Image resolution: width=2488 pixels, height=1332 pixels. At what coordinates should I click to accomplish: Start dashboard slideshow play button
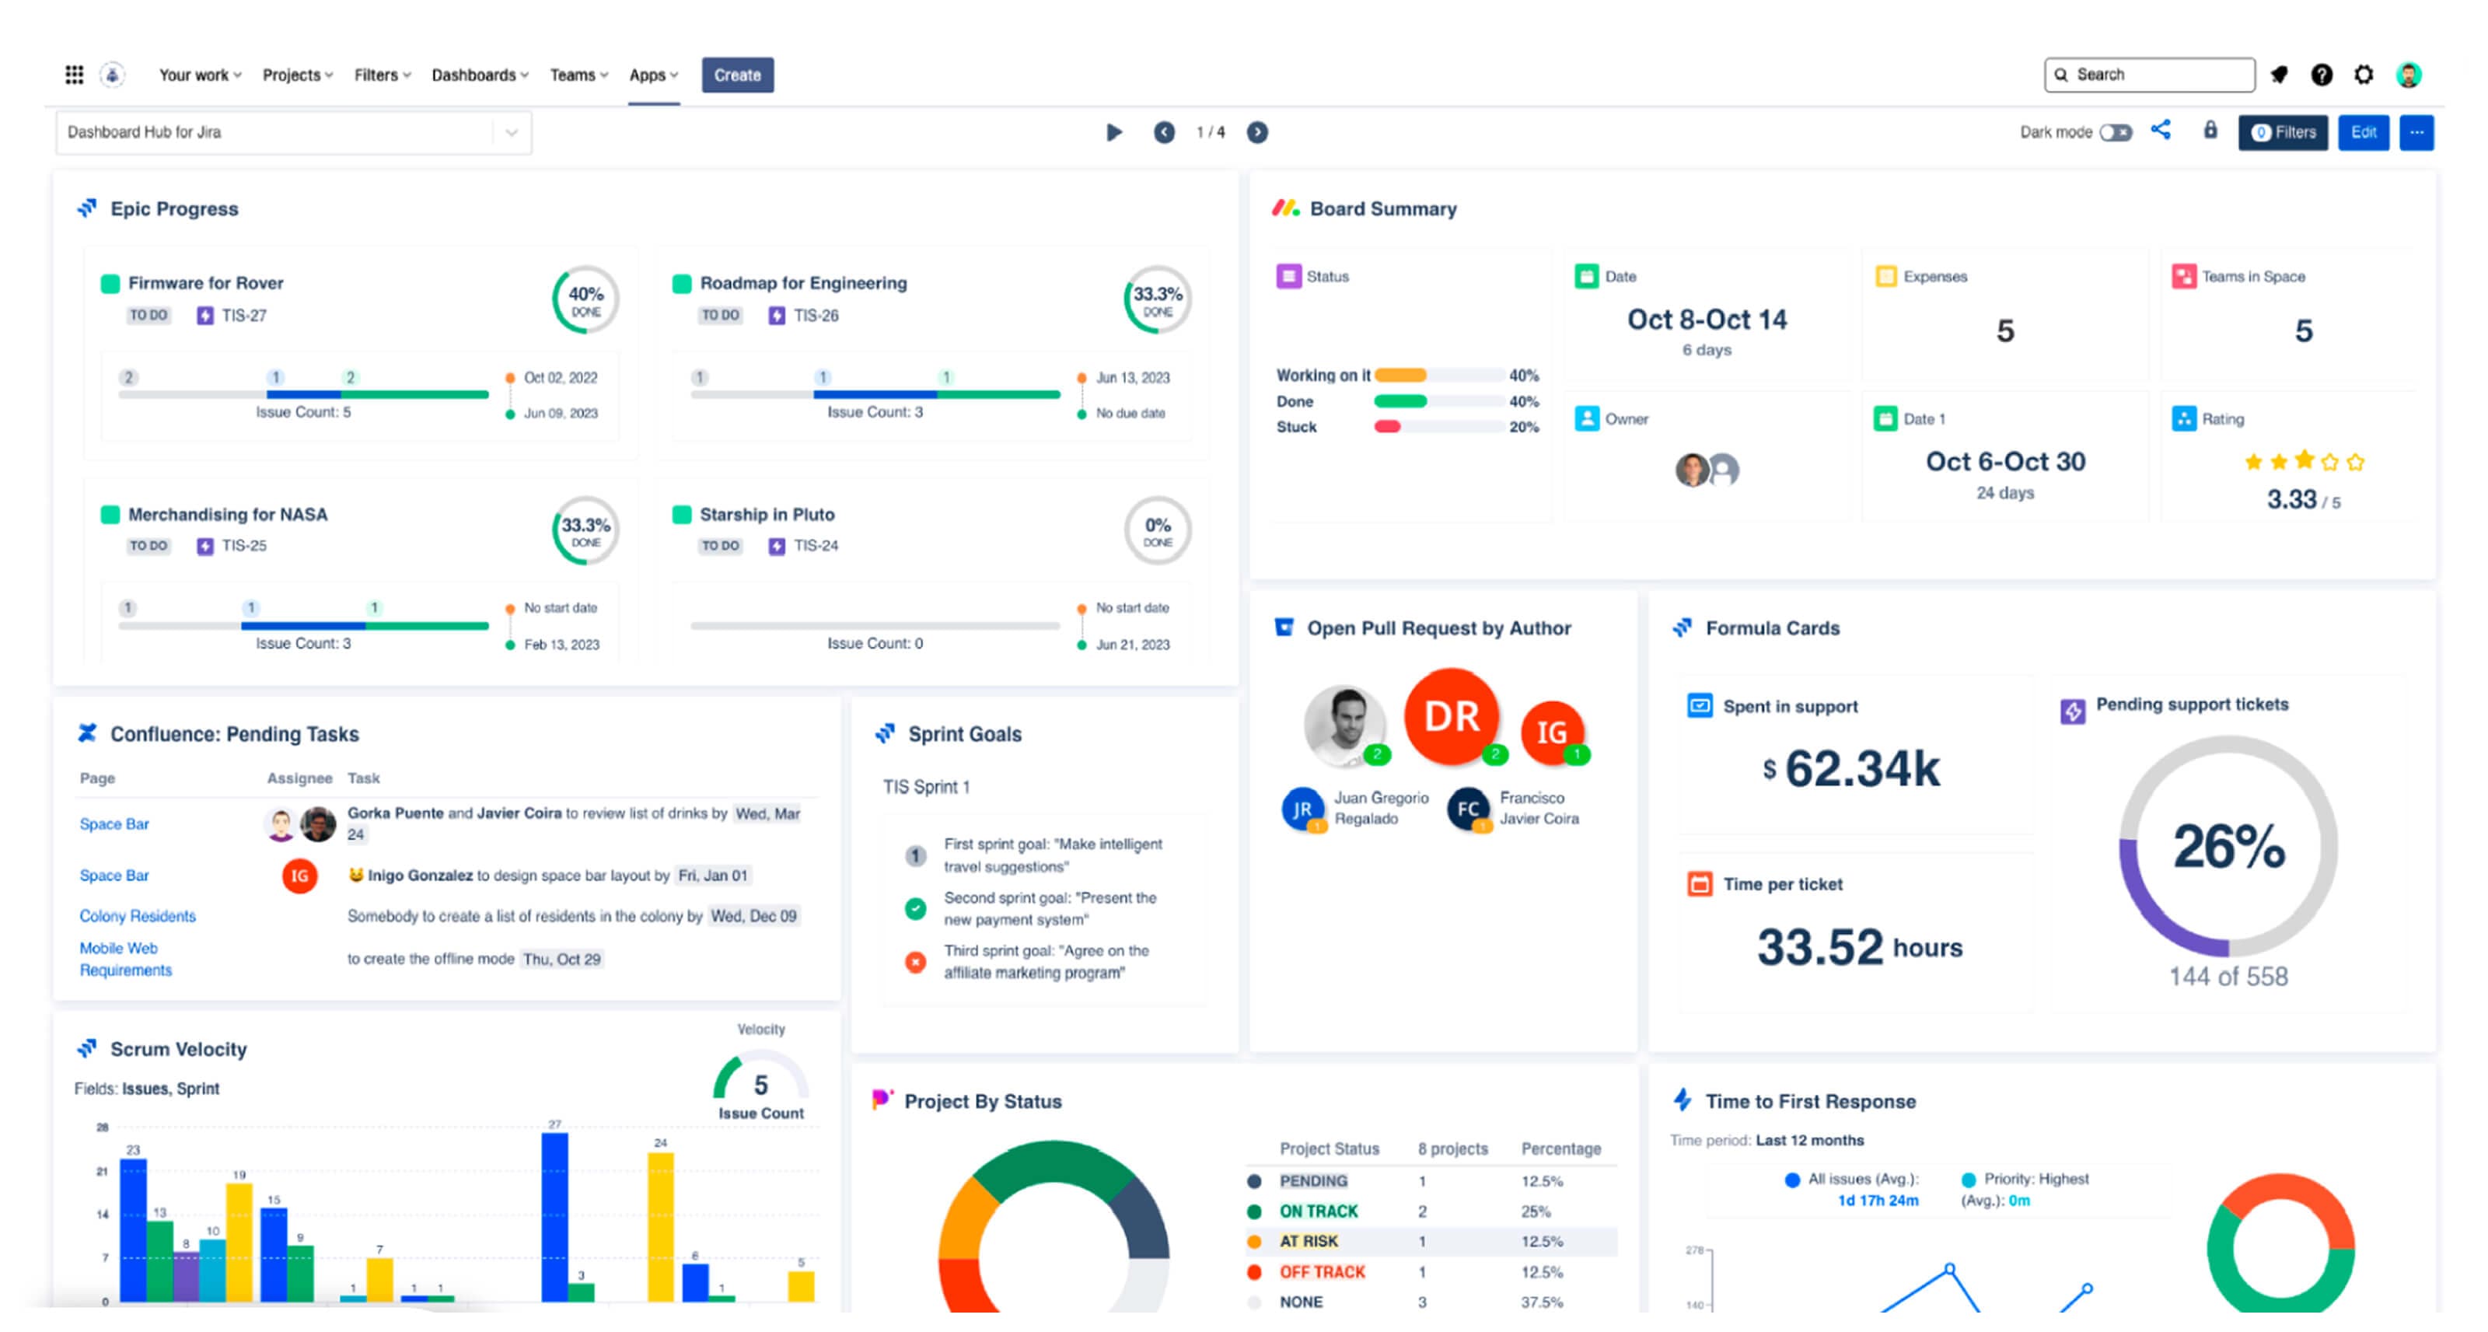point(1113,132)
